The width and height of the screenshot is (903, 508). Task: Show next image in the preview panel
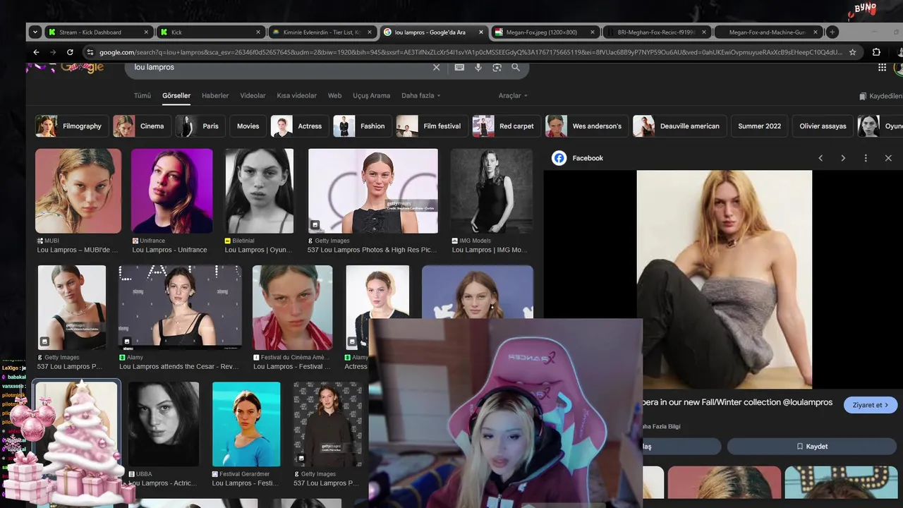click(x=843, y=158)
